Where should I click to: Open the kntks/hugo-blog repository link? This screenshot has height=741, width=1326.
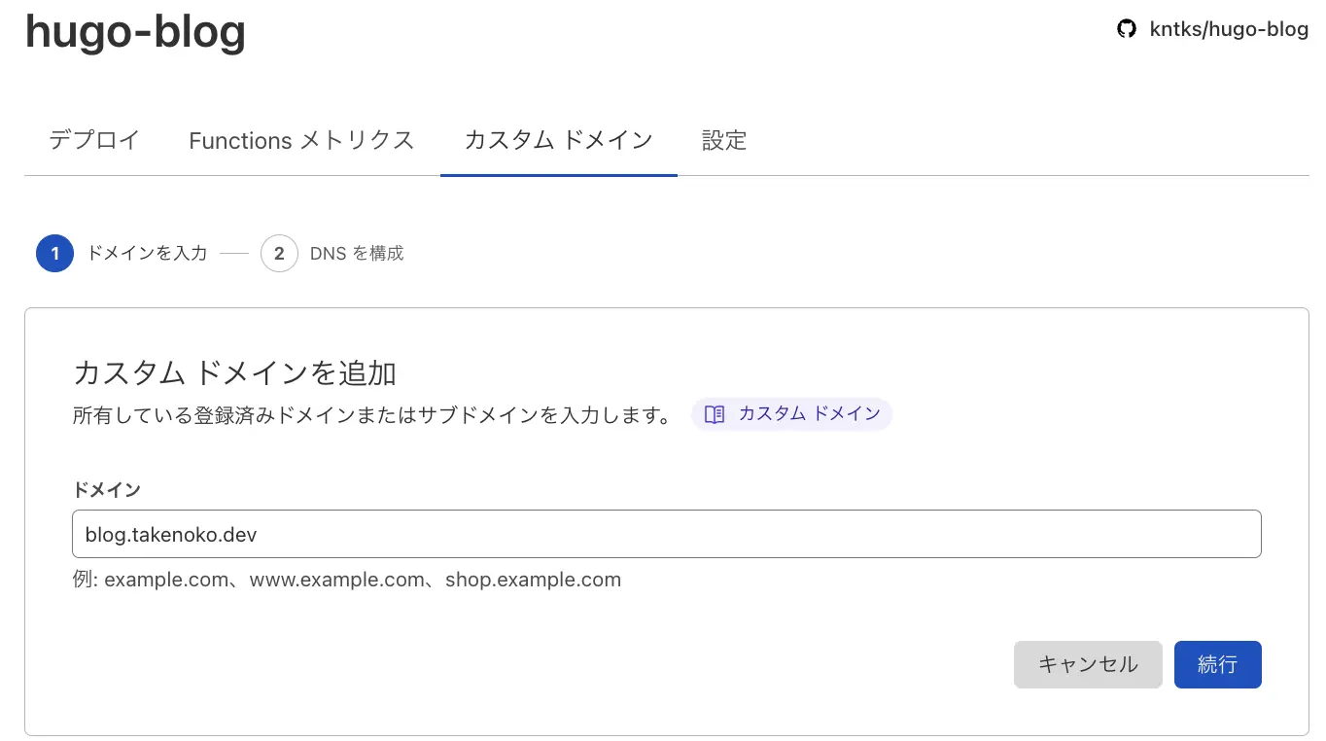point(1229,28)
